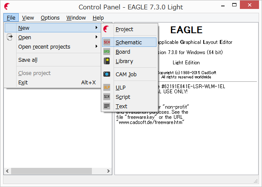Click the red EAGLE icon beside Project
262x187 pixels.
(106, 29)
